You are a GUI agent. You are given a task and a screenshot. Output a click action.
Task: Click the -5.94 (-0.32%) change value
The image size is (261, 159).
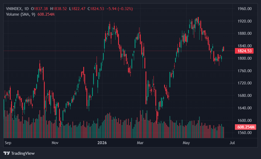(119, 9)
